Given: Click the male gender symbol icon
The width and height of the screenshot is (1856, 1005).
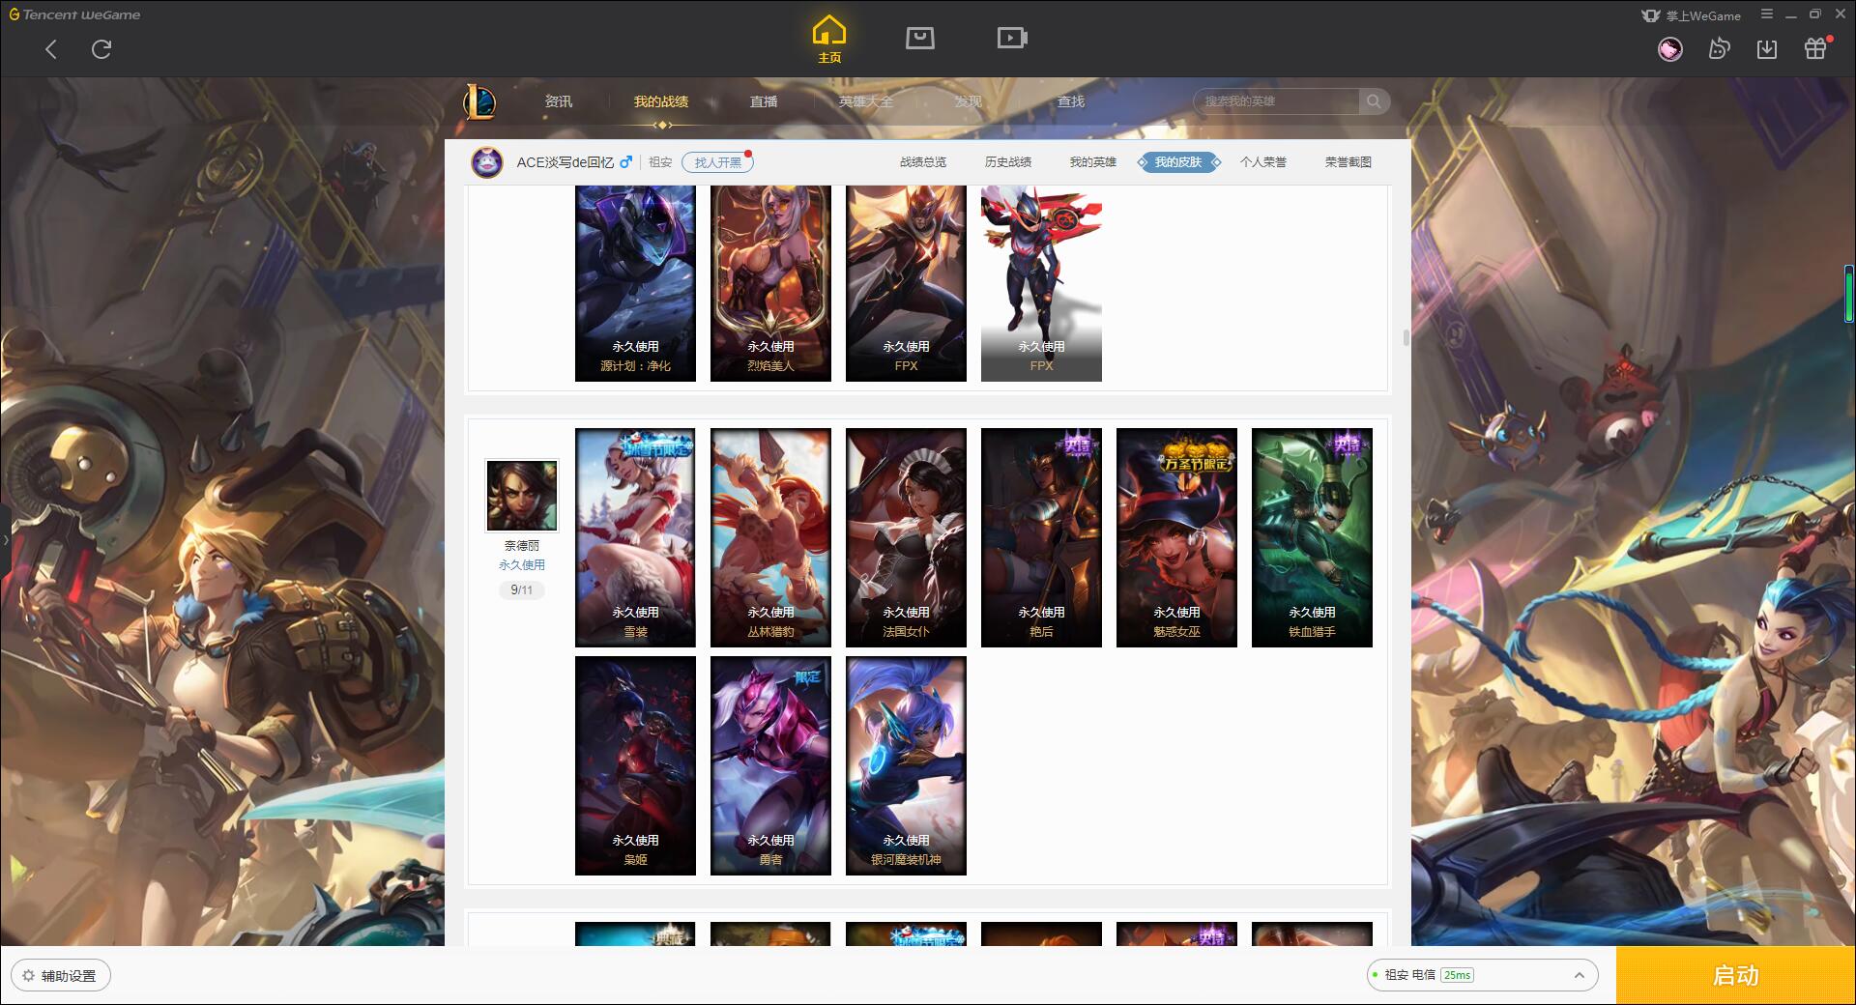Looking at the screenshot, I should click(x=625, y=162).
